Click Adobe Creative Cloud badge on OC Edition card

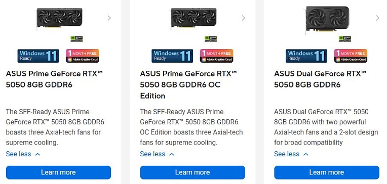[216, 56]
